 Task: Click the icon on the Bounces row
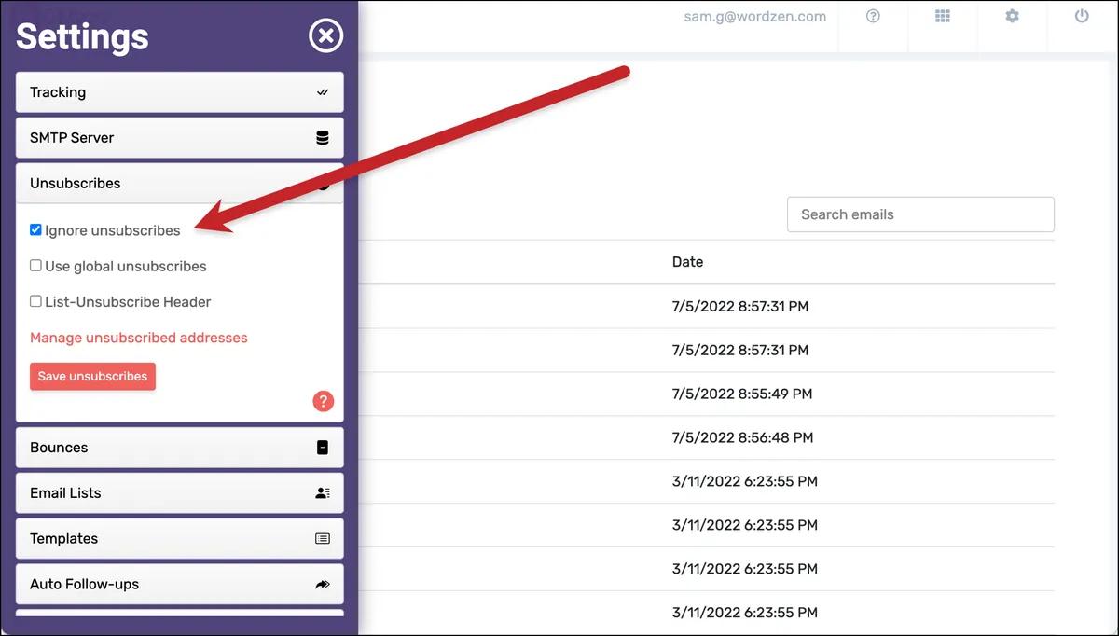coord(323,448)
